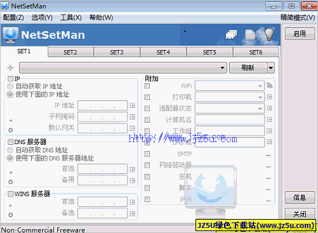Click the get-current icon beside WINS 备选 field
The height and width of the screenshot is (233, 318).
click(x=133, y=214)
